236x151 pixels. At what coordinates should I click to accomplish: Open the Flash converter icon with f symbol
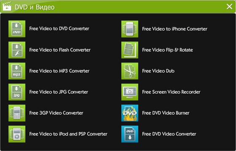[x=17, y=50]
